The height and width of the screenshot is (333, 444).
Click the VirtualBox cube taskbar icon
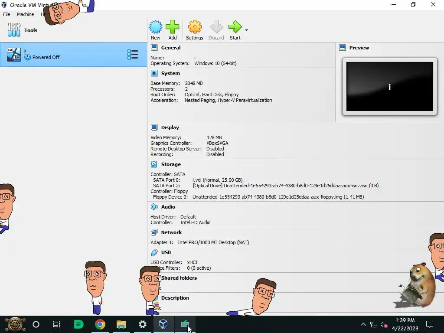pyautogui.click(x=163, y=324)
